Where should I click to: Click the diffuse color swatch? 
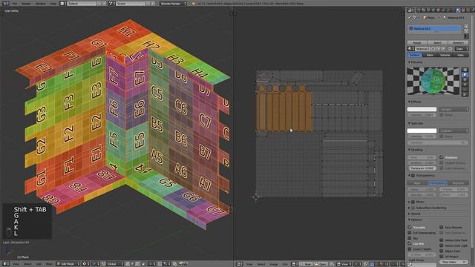click(422, 109)
